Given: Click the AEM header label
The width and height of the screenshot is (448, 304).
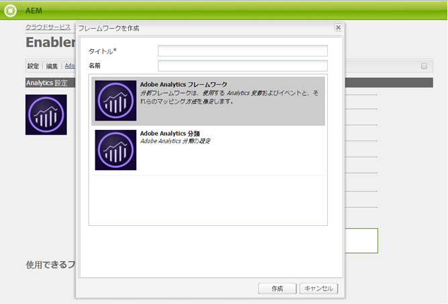Looking at the screenshot, I should pyautogui.click(x=34, y=11).
